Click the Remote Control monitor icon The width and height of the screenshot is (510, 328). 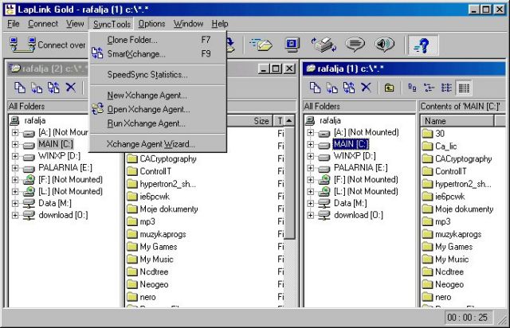click(x=292, y=45)
